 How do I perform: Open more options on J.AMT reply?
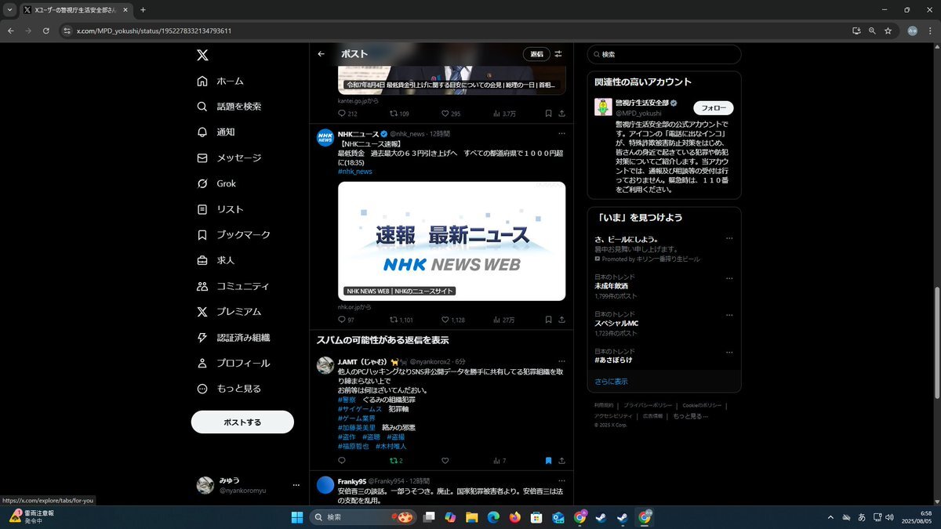click(x=561, y=361)
